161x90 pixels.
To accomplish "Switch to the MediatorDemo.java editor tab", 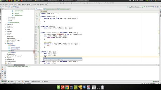I will 64,9.
